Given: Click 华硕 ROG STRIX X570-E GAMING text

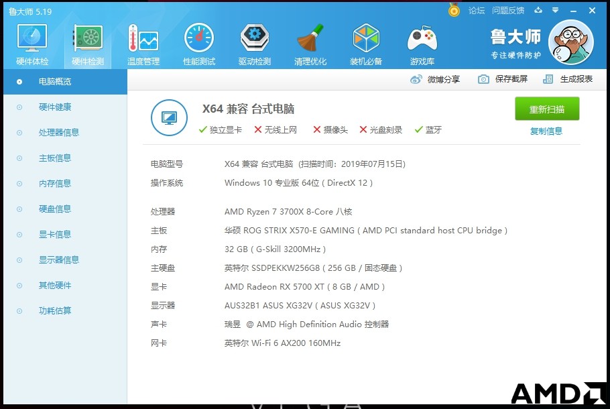Looking at the screenshot, I should pos(366,231).
